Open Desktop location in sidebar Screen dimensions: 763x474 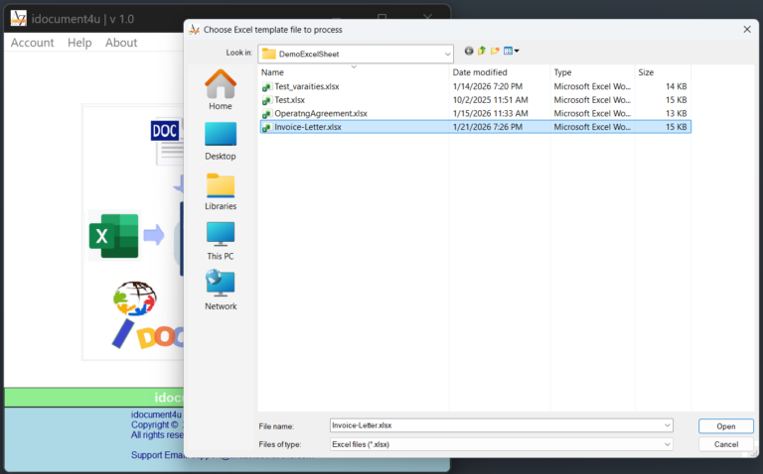221,140
